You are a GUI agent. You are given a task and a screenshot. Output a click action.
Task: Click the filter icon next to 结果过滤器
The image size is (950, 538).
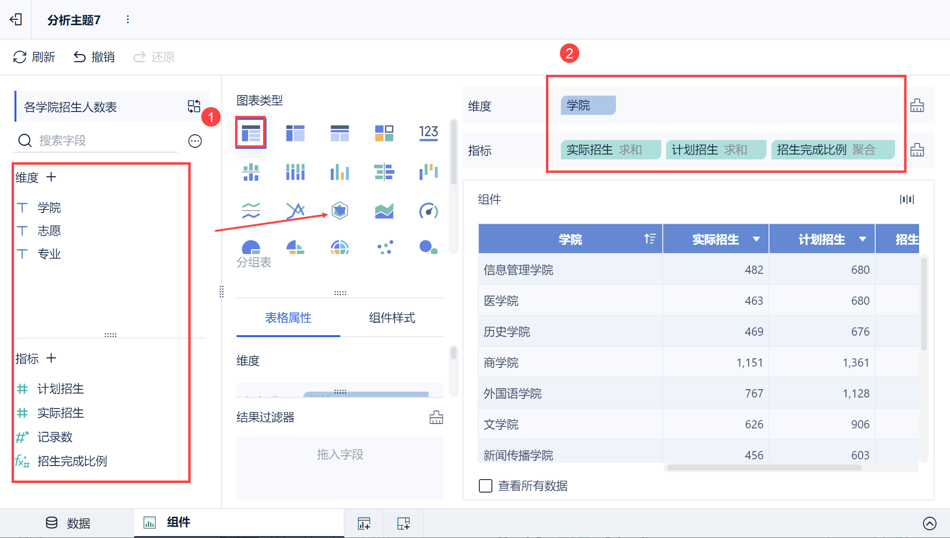tap(436, 417)
